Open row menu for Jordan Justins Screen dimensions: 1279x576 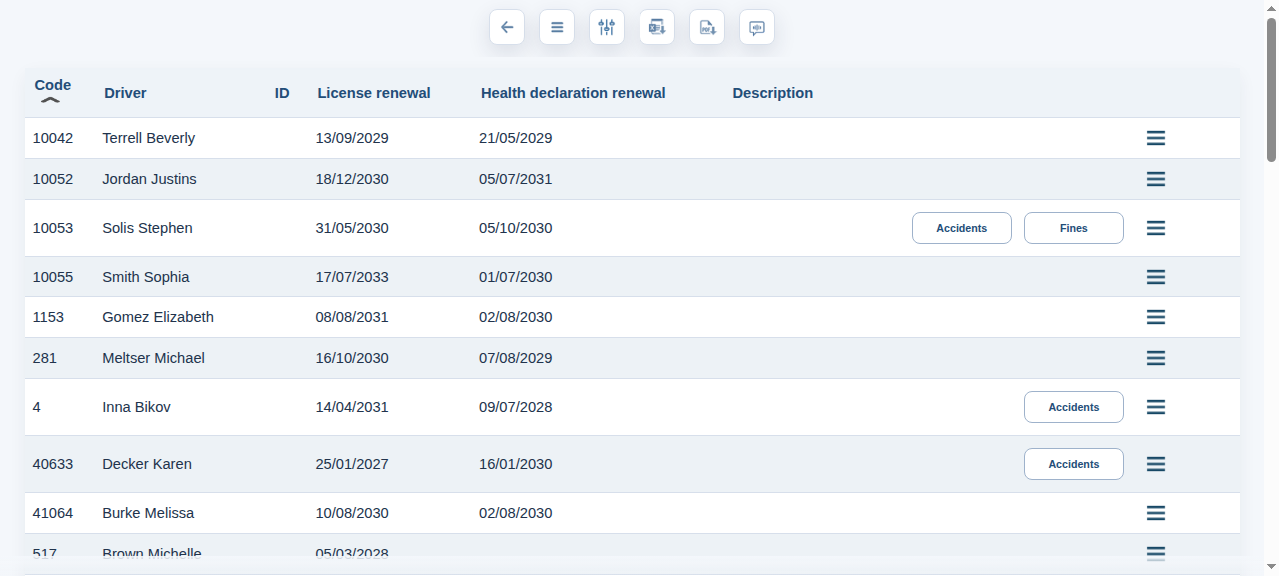(x=1156, y=179)
